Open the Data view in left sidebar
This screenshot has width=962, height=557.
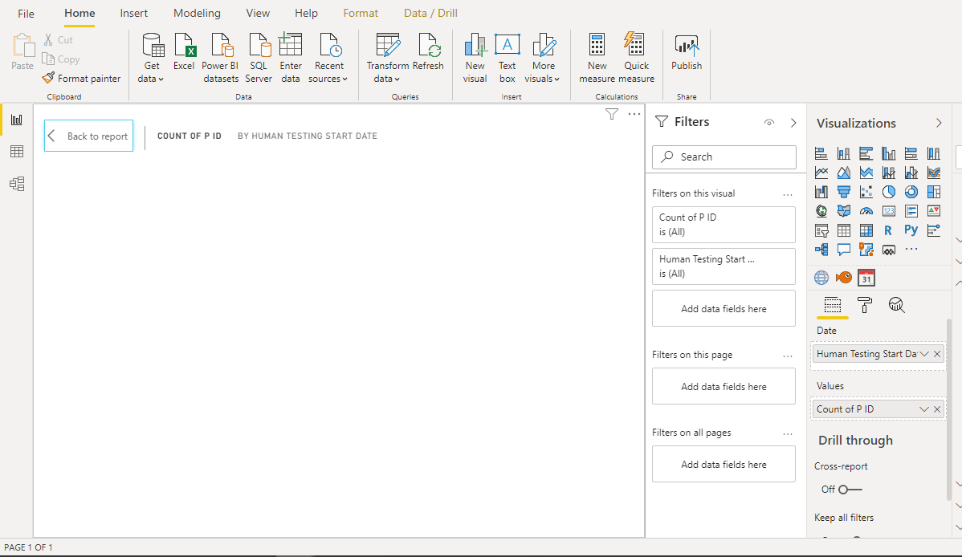[x=17, y=152]
